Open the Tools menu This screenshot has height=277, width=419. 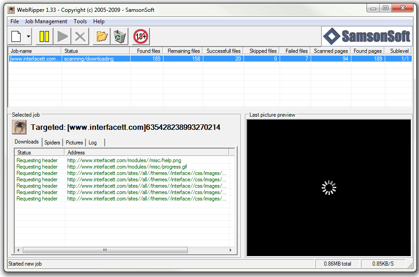pyautogui.click(x=80, y=21)
